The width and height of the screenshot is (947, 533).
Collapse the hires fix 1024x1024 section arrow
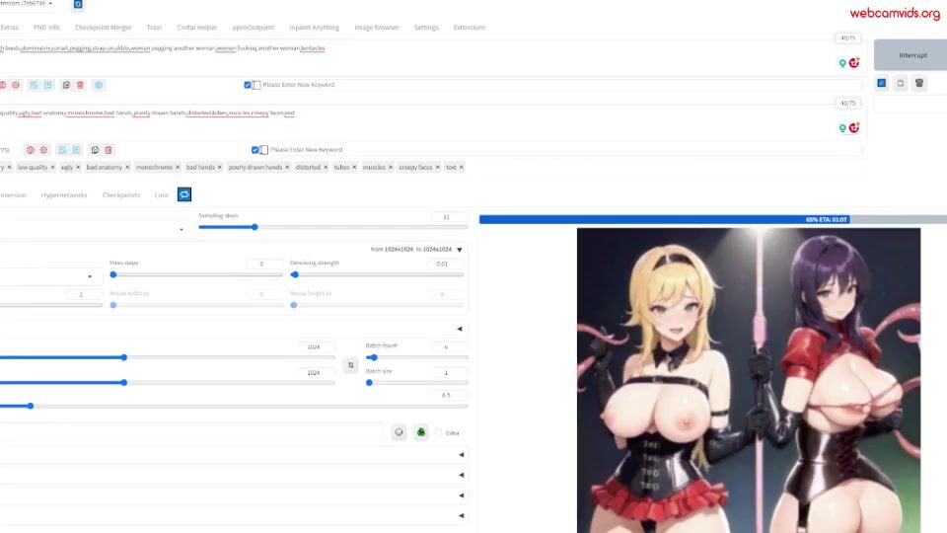tap(459, 250)
